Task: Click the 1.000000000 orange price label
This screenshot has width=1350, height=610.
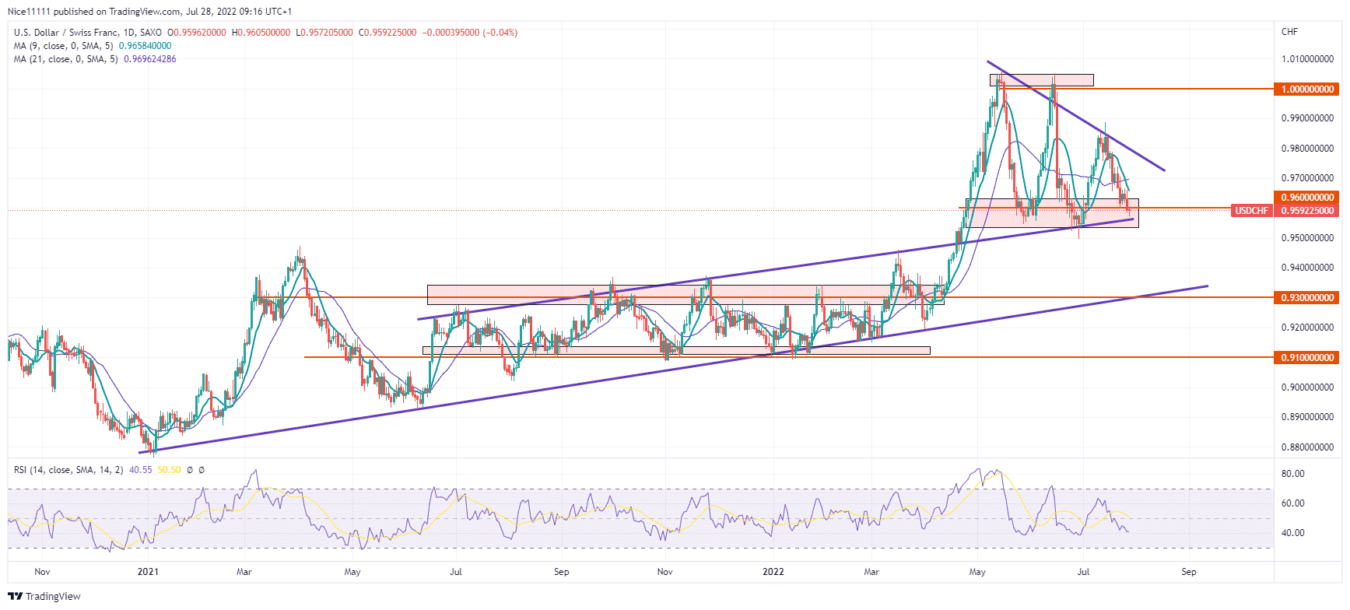Action: [x=1307, y=89]
